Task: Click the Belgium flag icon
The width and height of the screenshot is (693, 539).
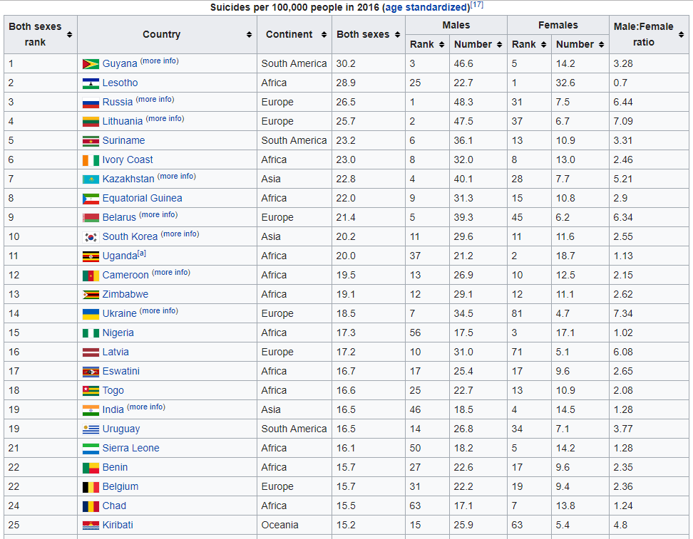Action: pyautogui.click(x=91, y=487)
